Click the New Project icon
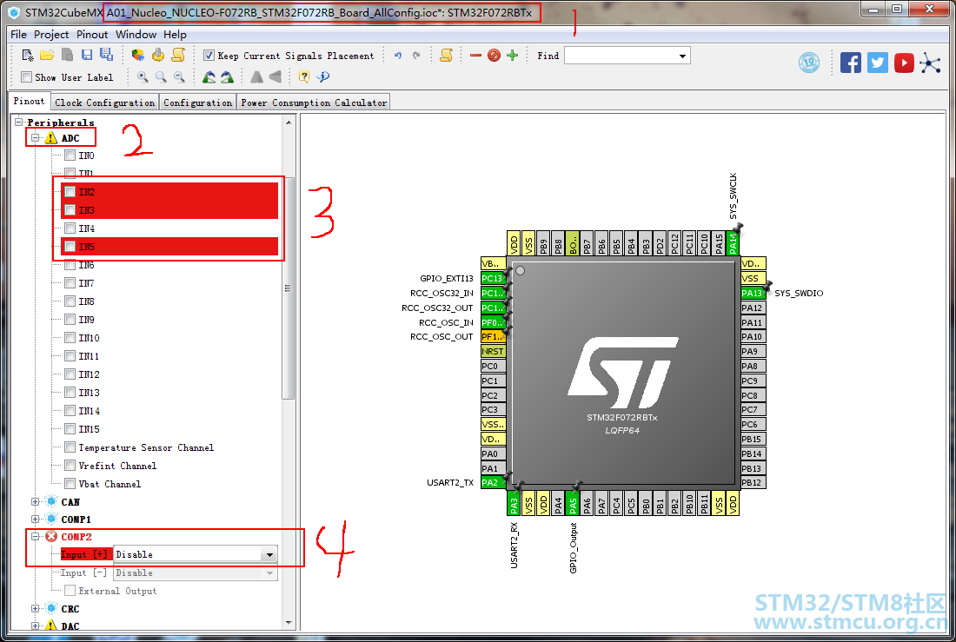956x642 pixels. click(28, 56)
